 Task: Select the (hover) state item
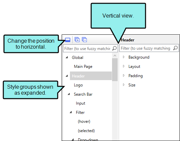tap(84, 121)
